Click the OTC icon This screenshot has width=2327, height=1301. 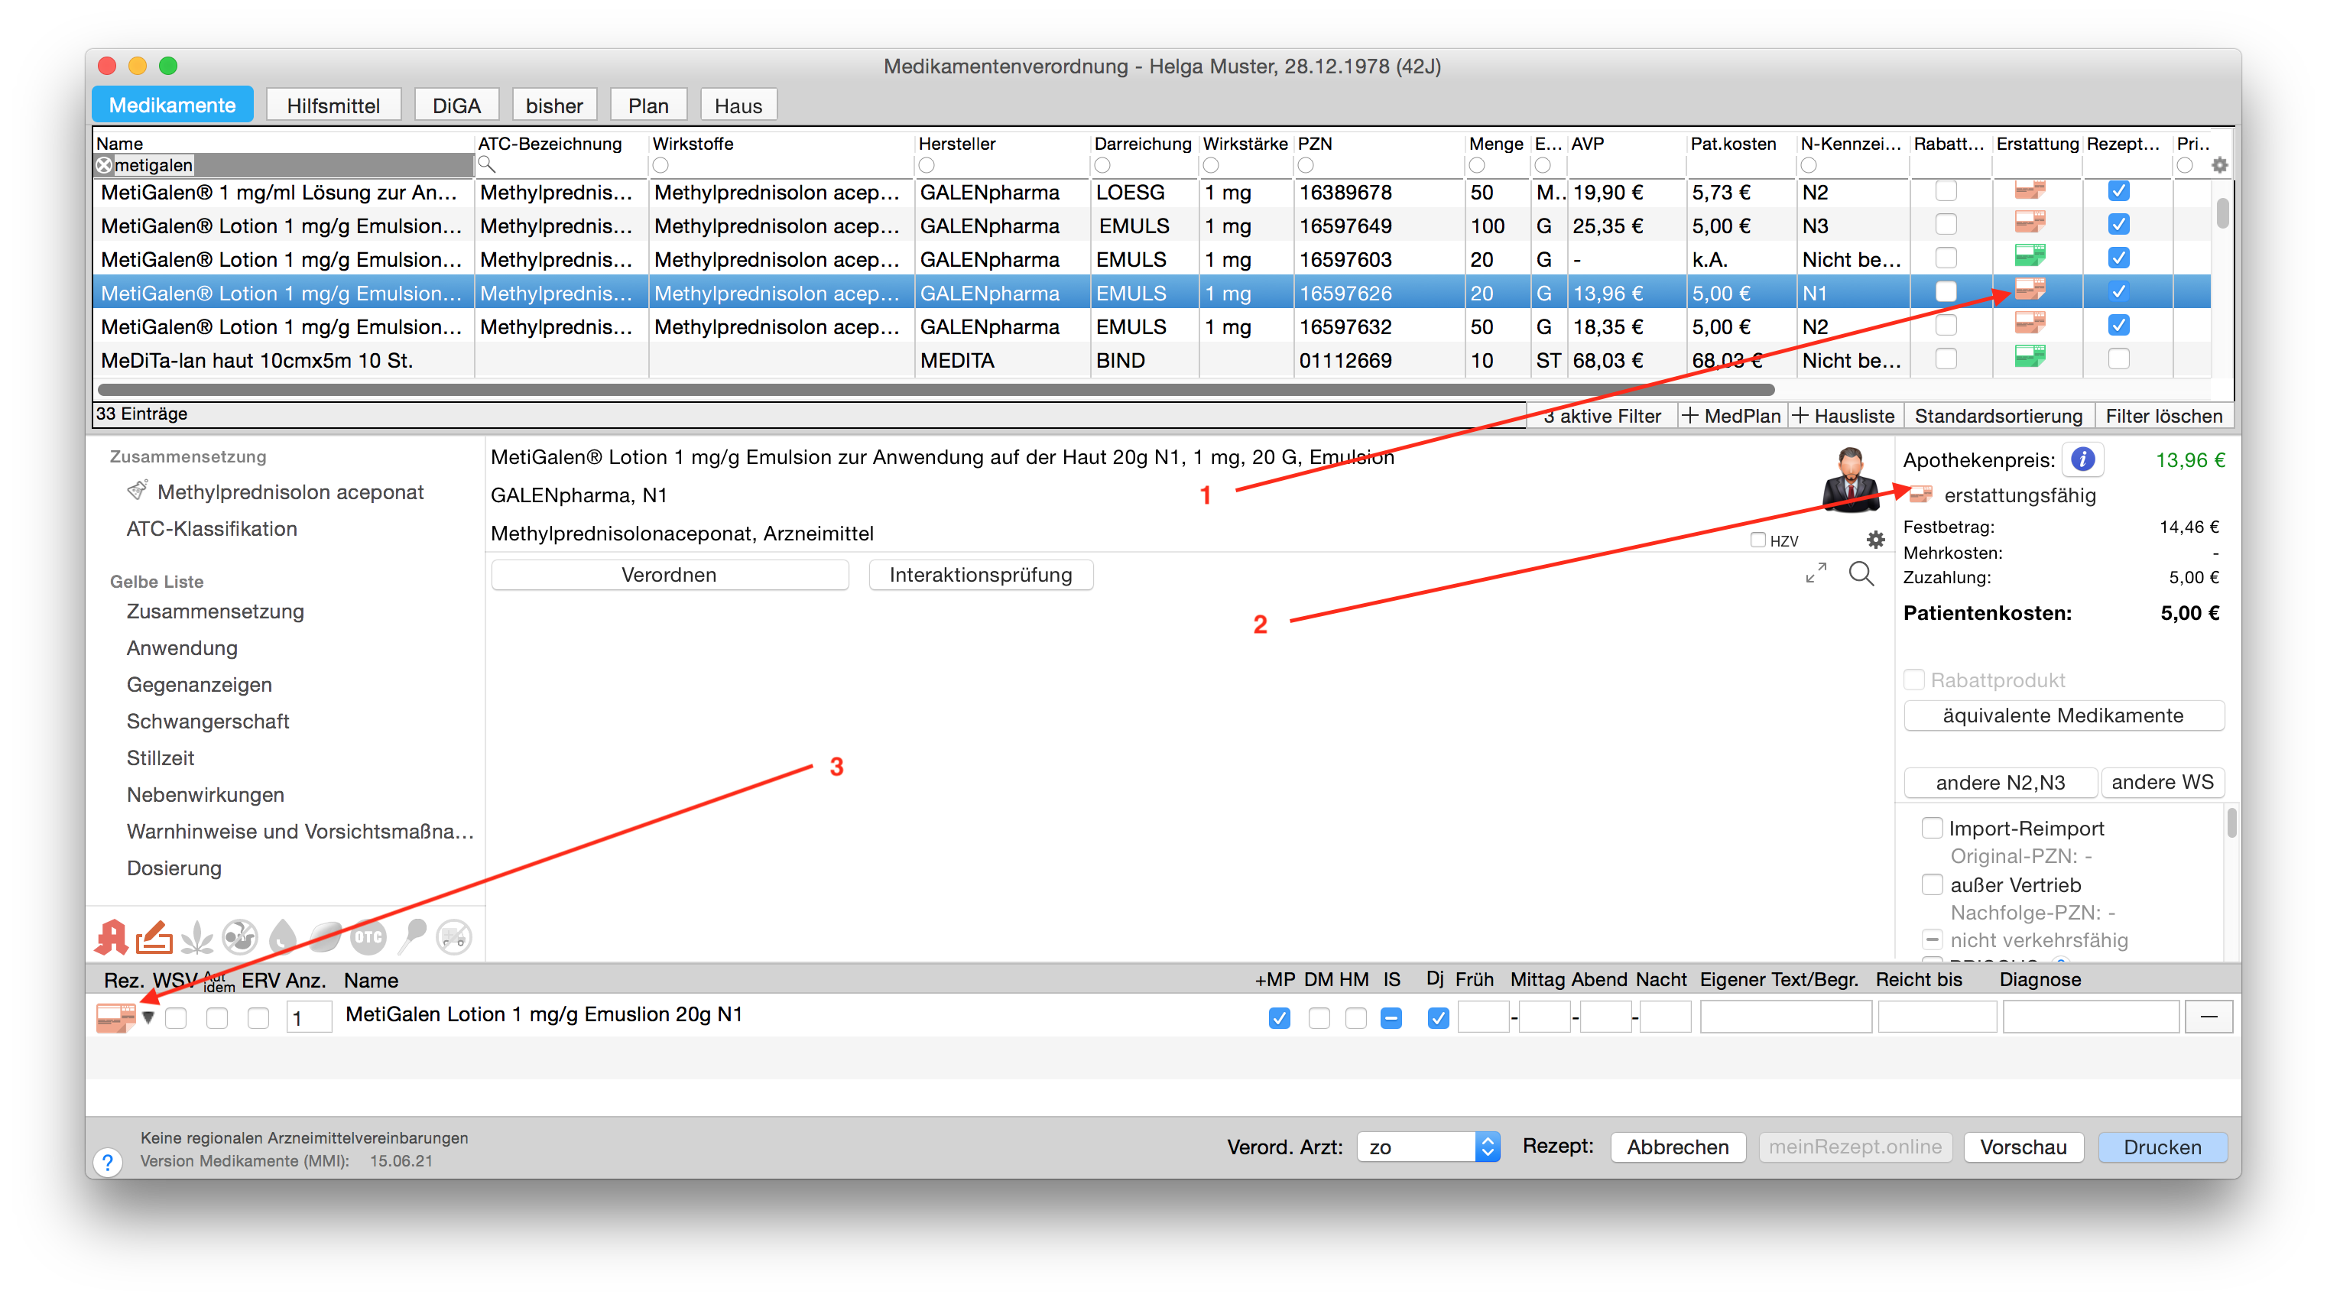[368, 937]
